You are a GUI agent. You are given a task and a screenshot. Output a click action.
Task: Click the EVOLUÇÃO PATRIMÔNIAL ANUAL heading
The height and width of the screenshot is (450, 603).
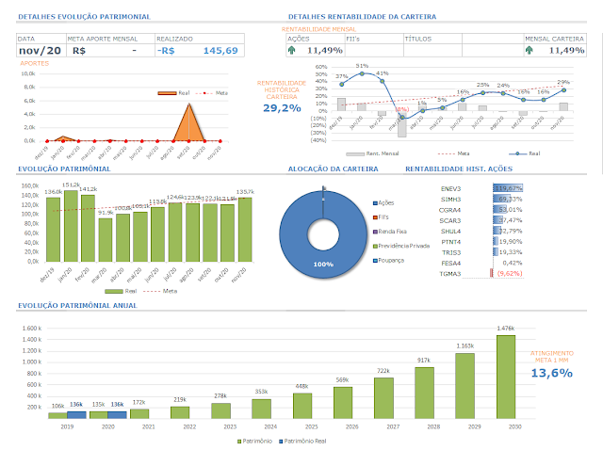pos(77,306)
